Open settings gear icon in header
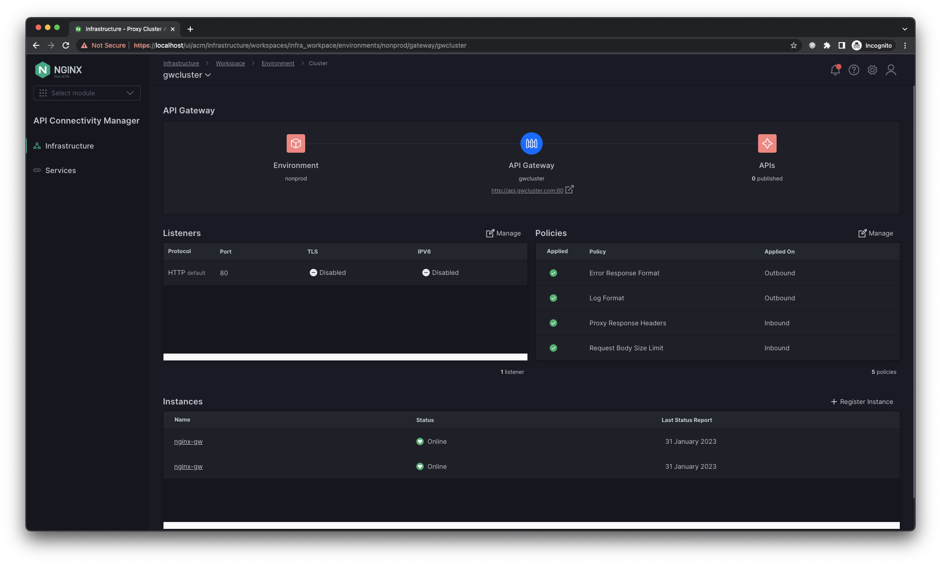The image size is (941, 565). 872,70
